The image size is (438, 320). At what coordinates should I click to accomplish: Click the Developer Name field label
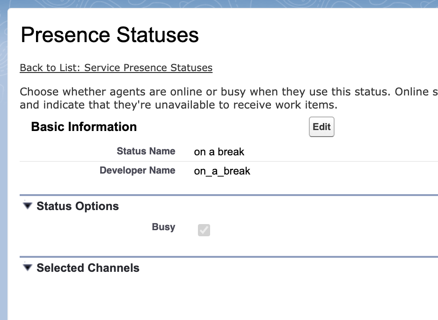click(138, 170)
